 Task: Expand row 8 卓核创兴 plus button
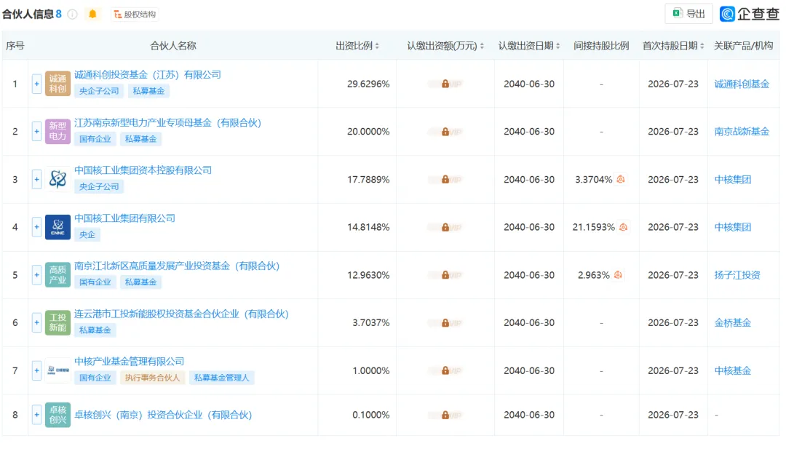[36, 415]
